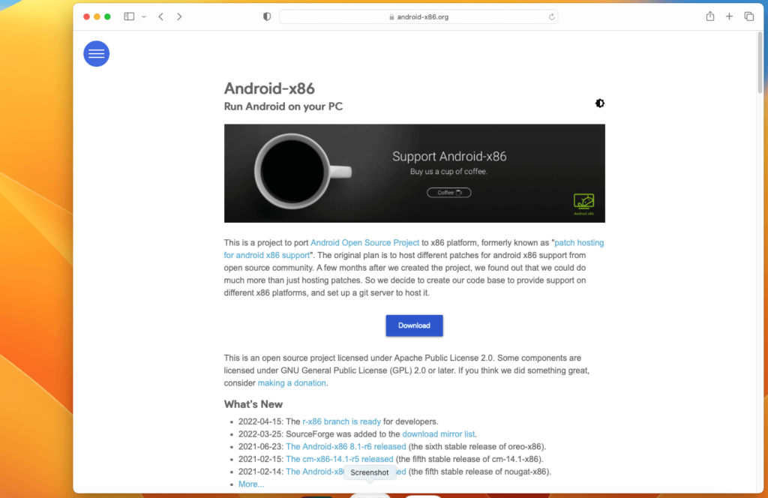Open the Android Open Source Project link
The image size is (768, 498).
(364, 242)
